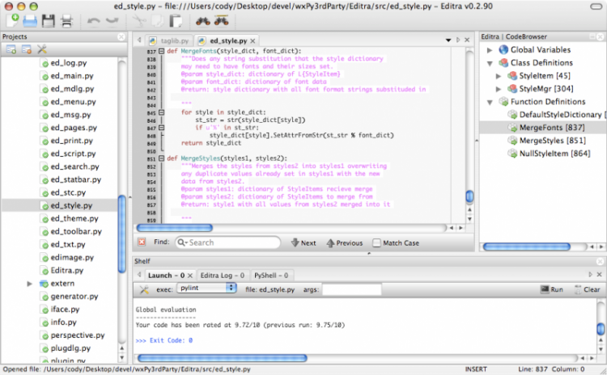Close the ed_style.py tab
Viewport: 607px width, 375px height.
253,40
